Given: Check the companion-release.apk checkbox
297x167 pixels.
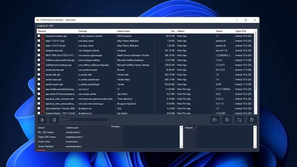Looking at the screenshot, I should pos(39,36).
